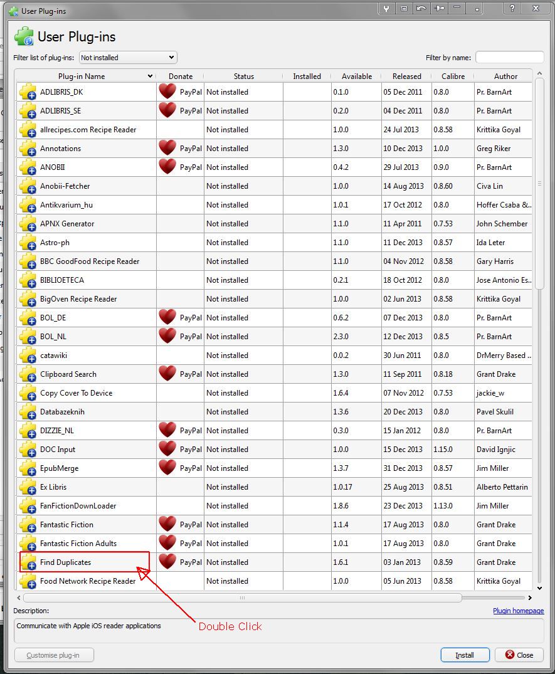Viewport: 555px width, 674px height.
Task: Click the catawiki plug-in puzzle icon
Action: pos(28,355)
